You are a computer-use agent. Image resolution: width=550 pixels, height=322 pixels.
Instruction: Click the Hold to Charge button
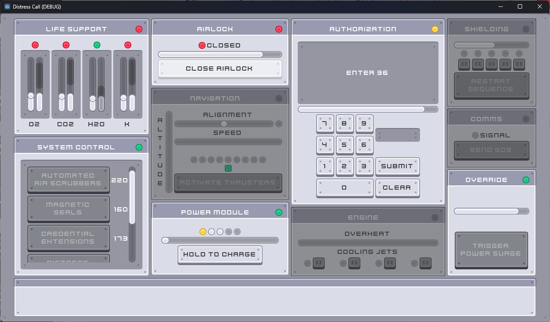click(220, 255)
